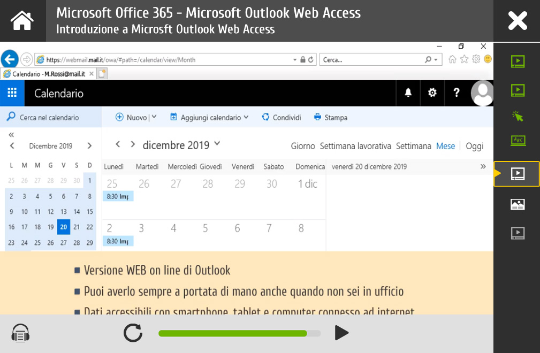The image size is (540, 353).
Task: Open the search provider dropdown arrow
Action: pos(436,59)
